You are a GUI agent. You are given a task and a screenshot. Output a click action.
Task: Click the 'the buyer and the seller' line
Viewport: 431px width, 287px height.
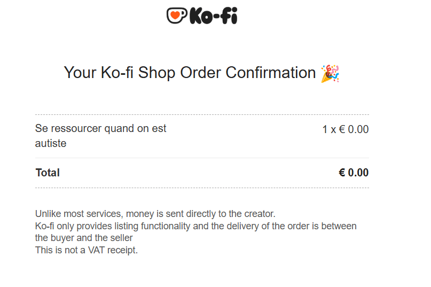pyautogui.click(x=84, y=238)
